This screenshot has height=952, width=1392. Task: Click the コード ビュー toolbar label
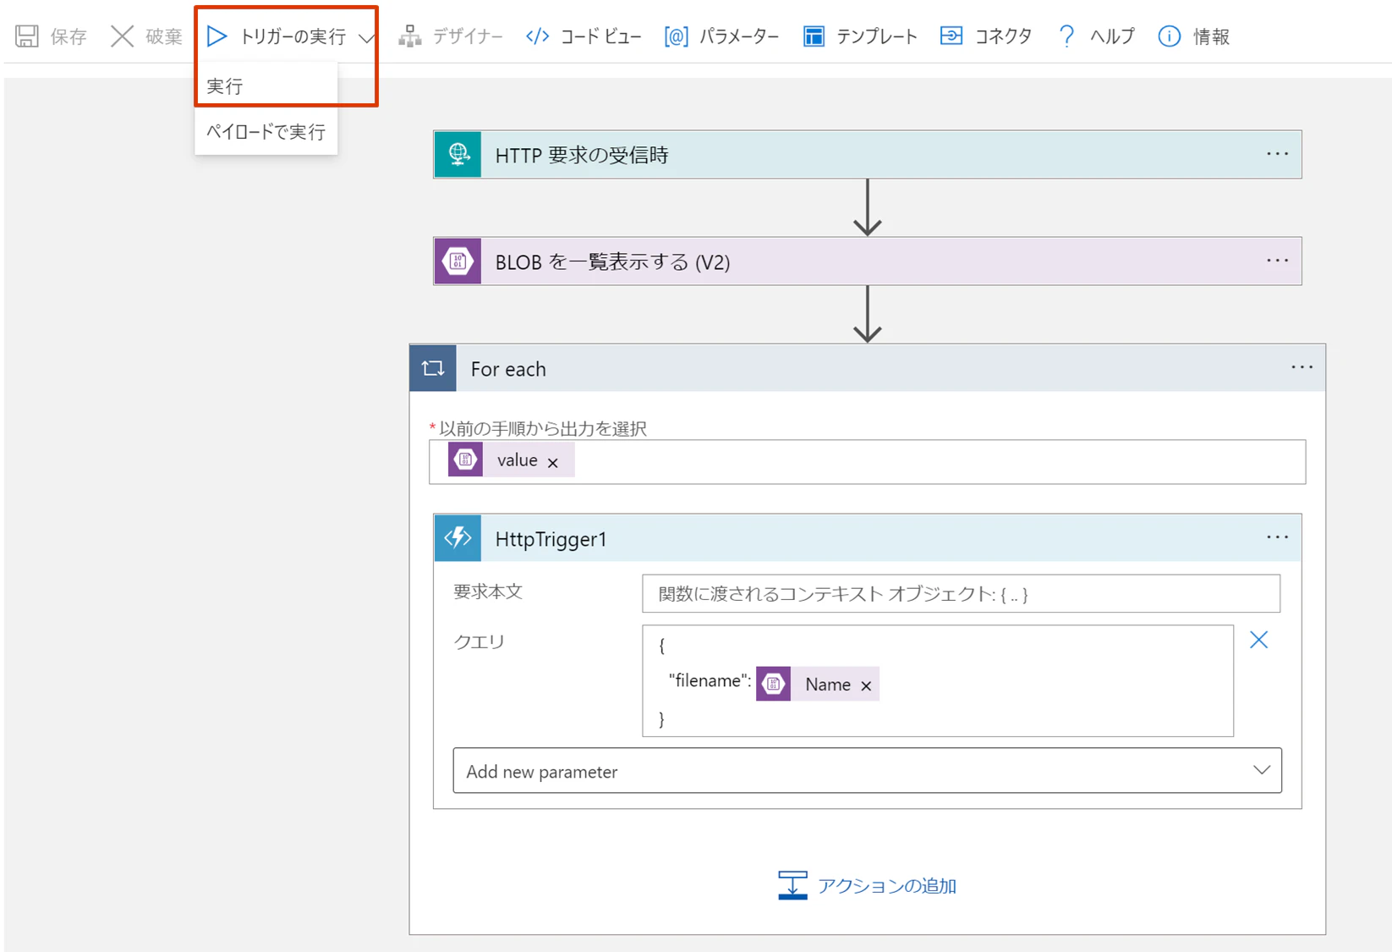click(601, 36)
